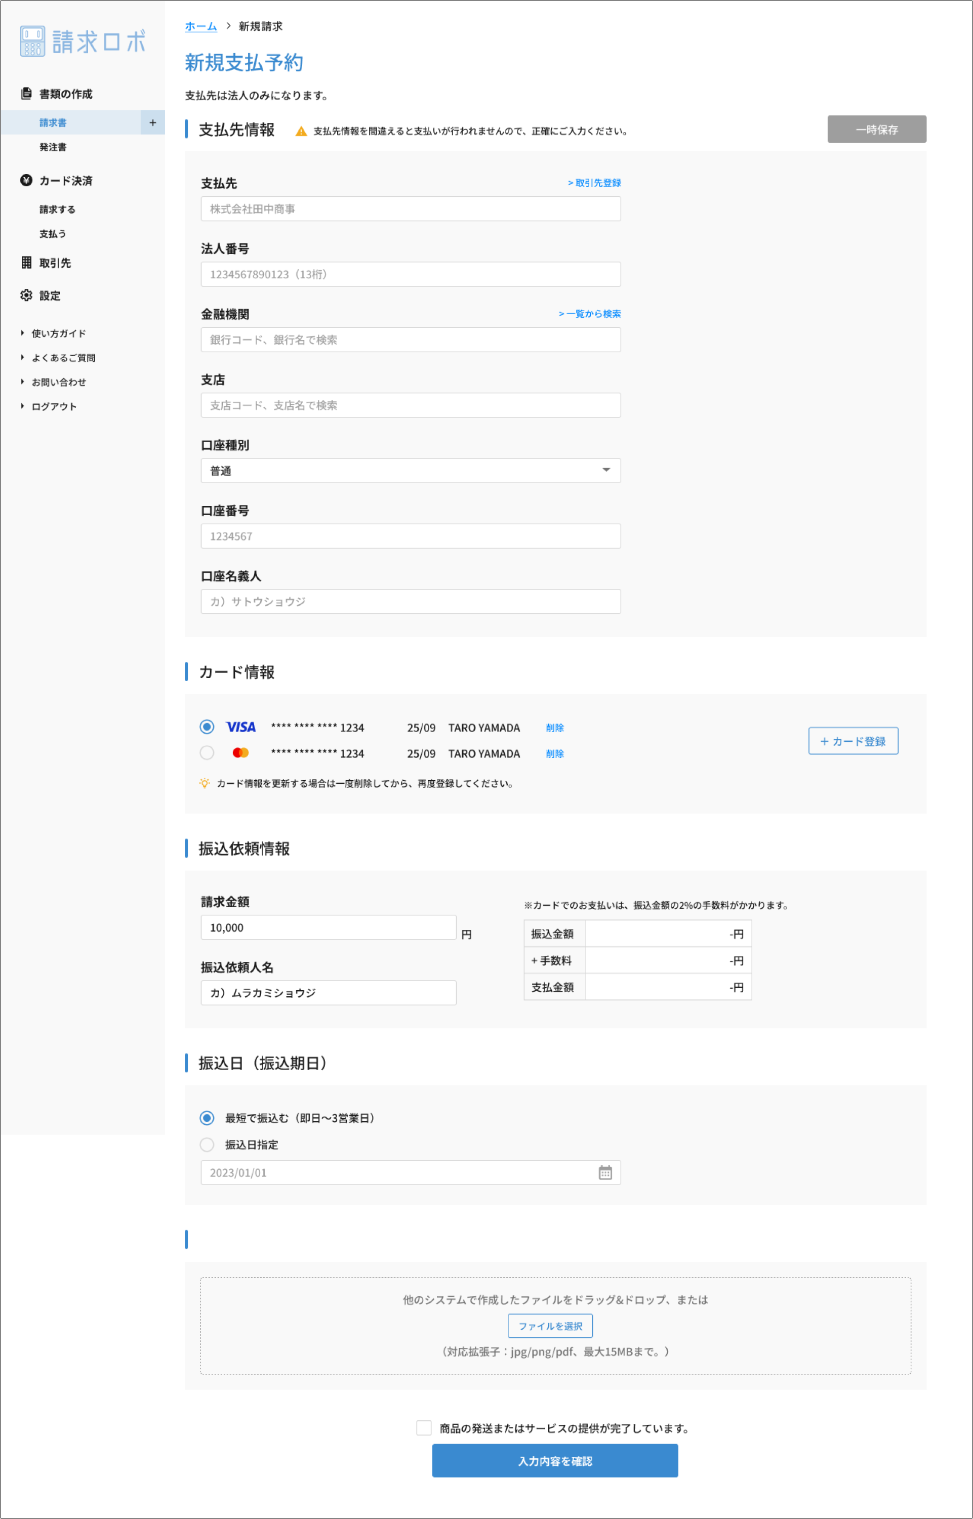Open 設定 via the gear icon
973x1519 pixels.
[26, 296]
